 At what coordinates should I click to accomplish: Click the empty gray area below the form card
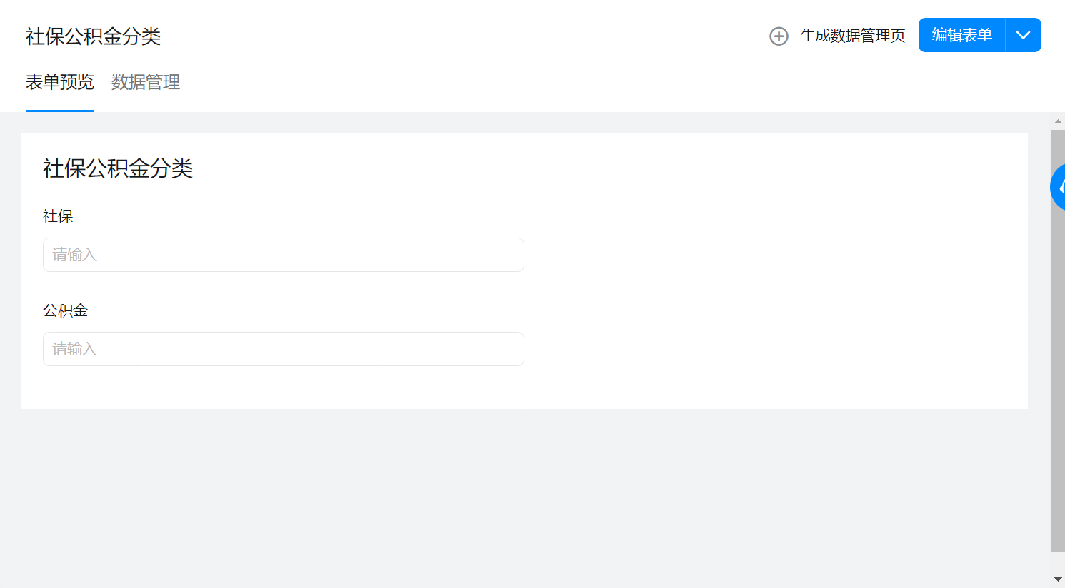click(x=524, y=498)
